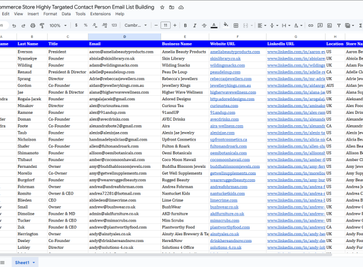The height and width of the screenshot is (267, 363).
Task: Open the zoom level dropdown at 100%
Action: [58, 26]
